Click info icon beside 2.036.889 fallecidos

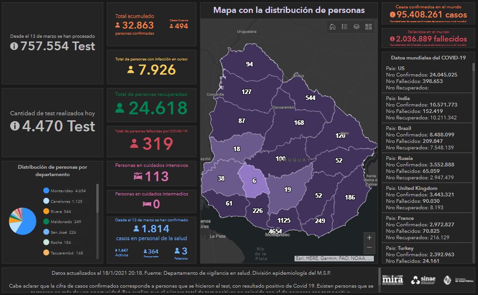point(392,39)
